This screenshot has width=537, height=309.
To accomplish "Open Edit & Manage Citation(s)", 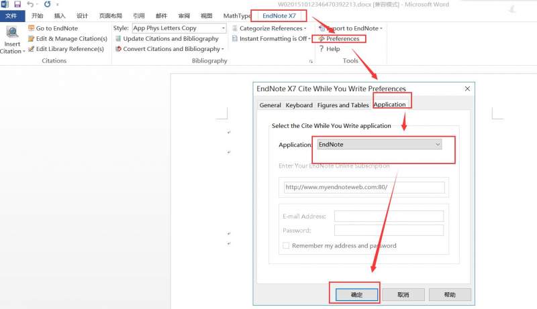I will 68,39.
